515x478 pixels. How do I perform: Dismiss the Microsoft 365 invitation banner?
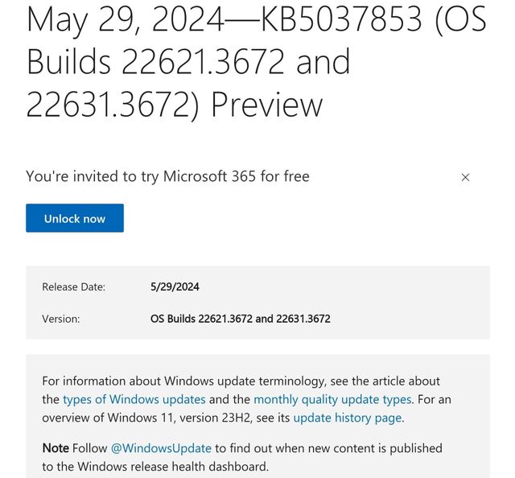click(x=465, y=177)
